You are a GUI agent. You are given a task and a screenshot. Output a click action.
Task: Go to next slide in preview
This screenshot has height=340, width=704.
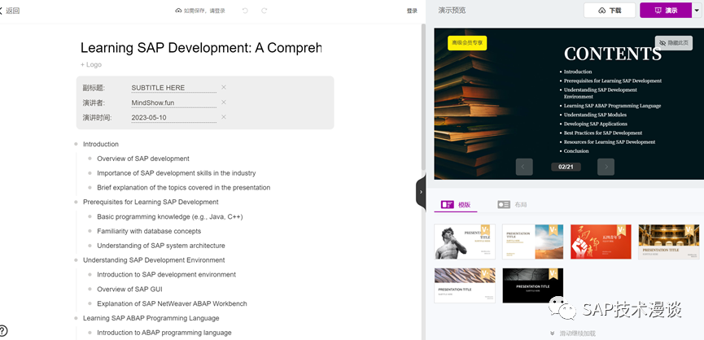coord(606,167)
